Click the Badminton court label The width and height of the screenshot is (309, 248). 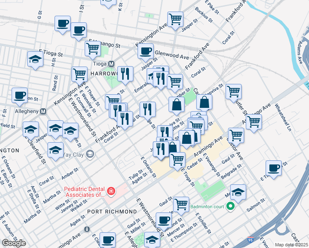pos(207,207)
